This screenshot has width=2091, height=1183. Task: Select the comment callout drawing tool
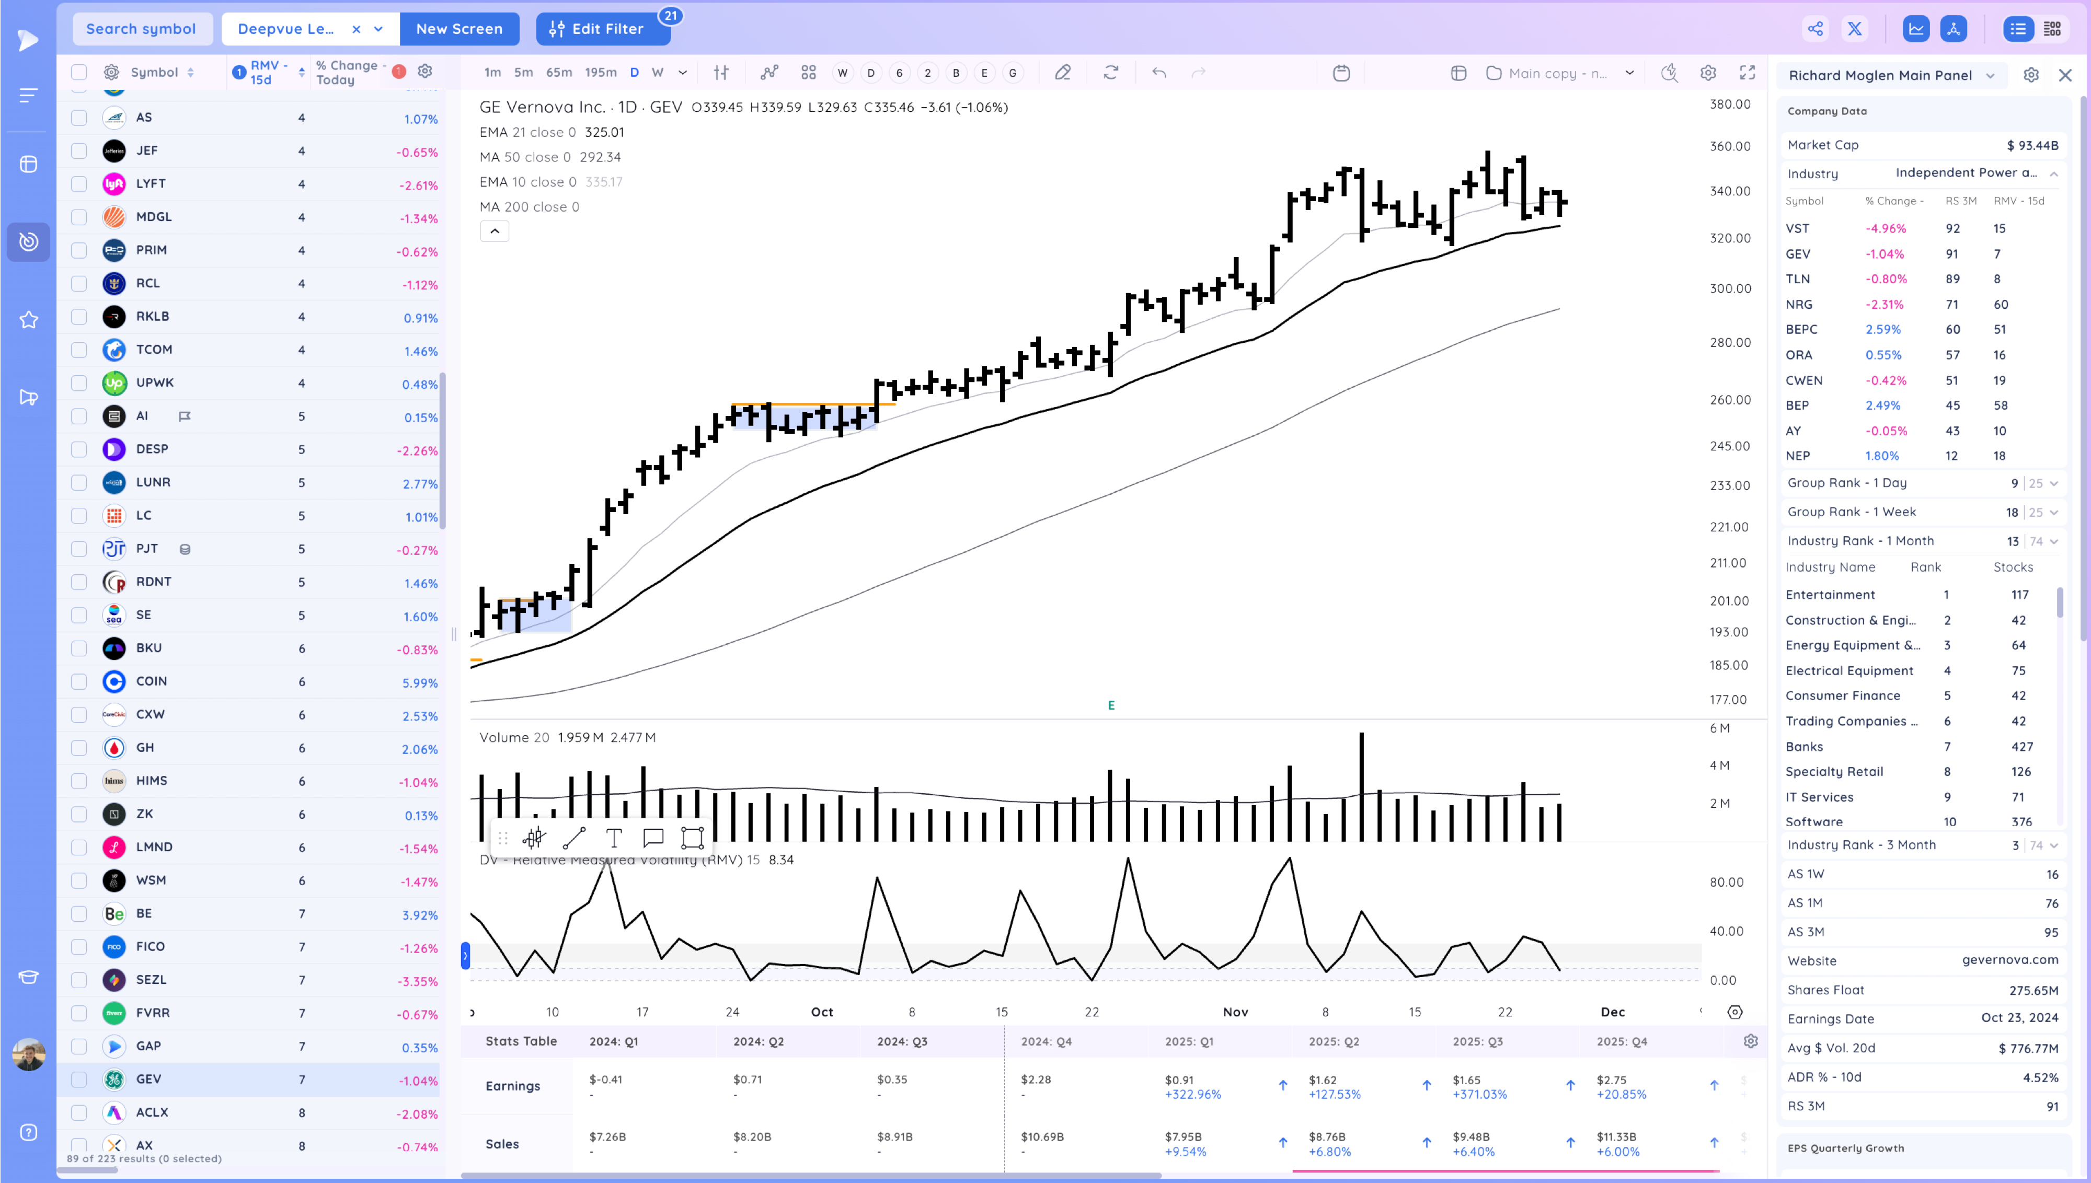point(653,838)
